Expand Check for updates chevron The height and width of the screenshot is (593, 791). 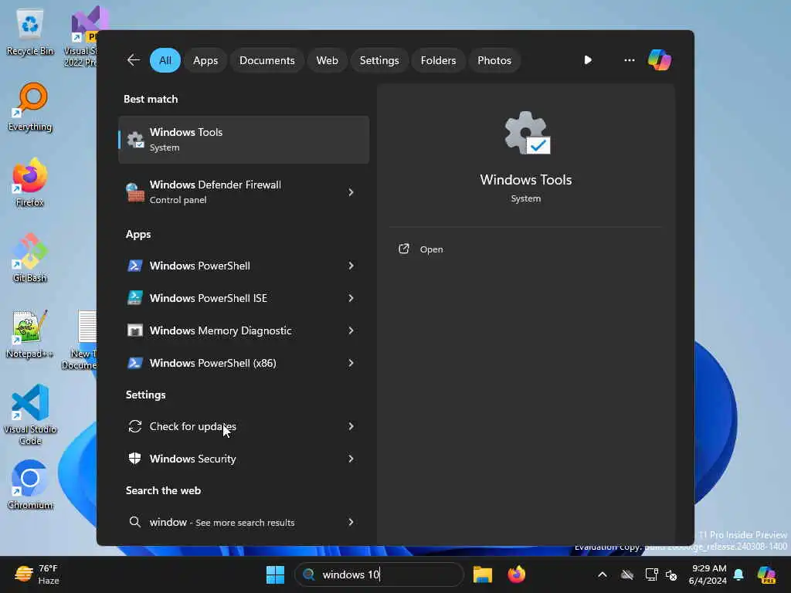(351, 426)
